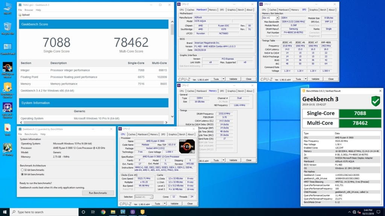Image resolution: width=385 pixels, height=216 pixels.
Task: Click Validate in the CPU-Z CPU window
Action: coord(174,204)
